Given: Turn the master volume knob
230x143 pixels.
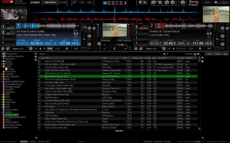Looking at the screenshot, I should (x=167, y=3).
